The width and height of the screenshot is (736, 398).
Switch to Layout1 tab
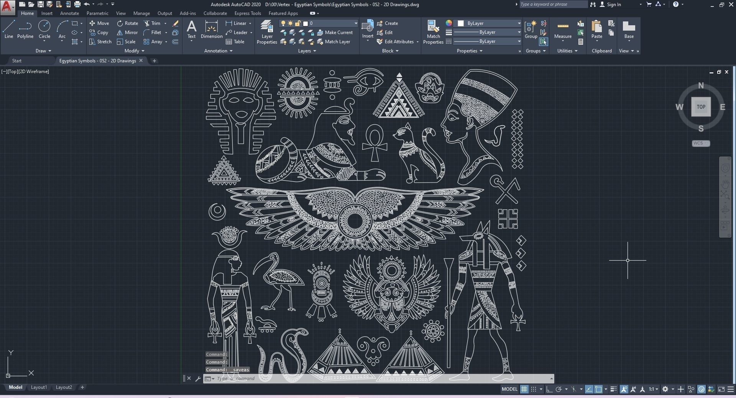coord(39,387)
